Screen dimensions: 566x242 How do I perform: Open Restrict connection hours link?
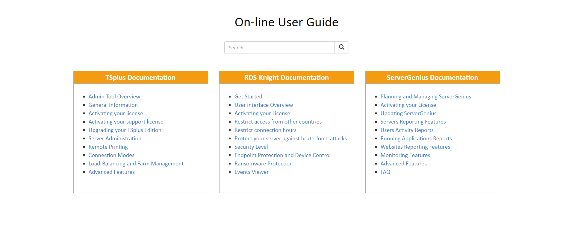(266, 130)
